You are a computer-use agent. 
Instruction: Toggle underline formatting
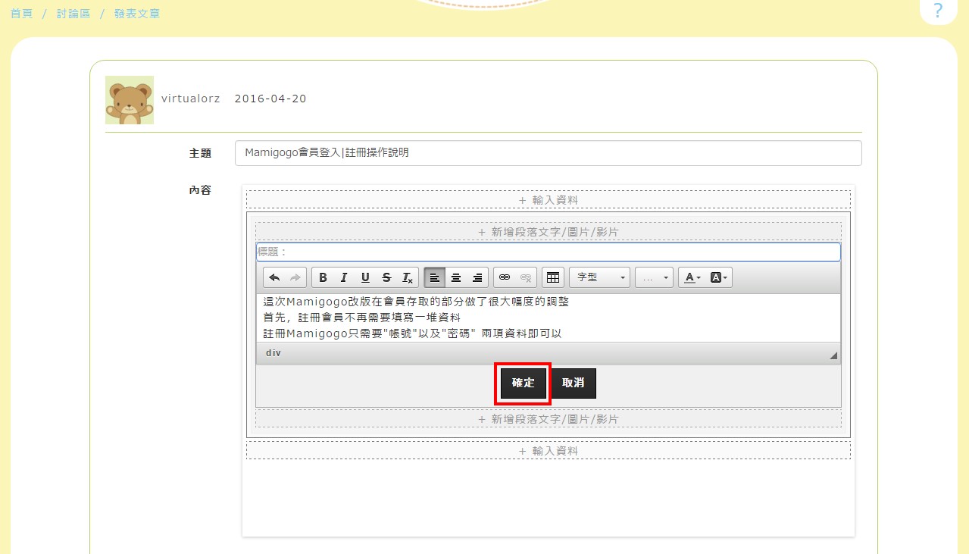365,277
